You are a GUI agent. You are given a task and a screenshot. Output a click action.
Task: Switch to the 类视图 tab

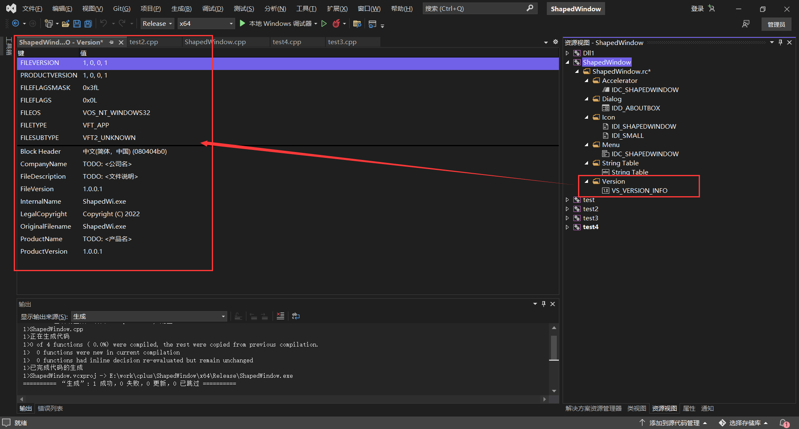637,409
